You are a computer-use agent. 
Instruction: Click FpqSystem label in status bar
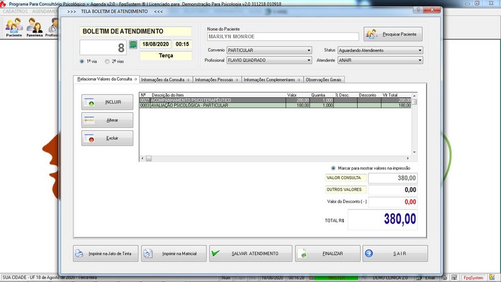473,278
